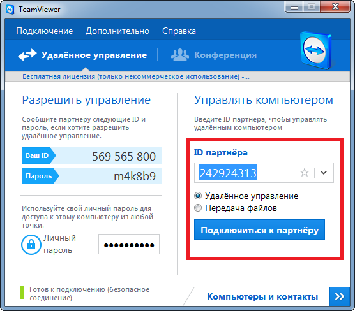The height and width of the screenshot is (311, 355).
Task: Click the Управлять компьютером heading
Action: pyautogui.click(x=264, y=100)
